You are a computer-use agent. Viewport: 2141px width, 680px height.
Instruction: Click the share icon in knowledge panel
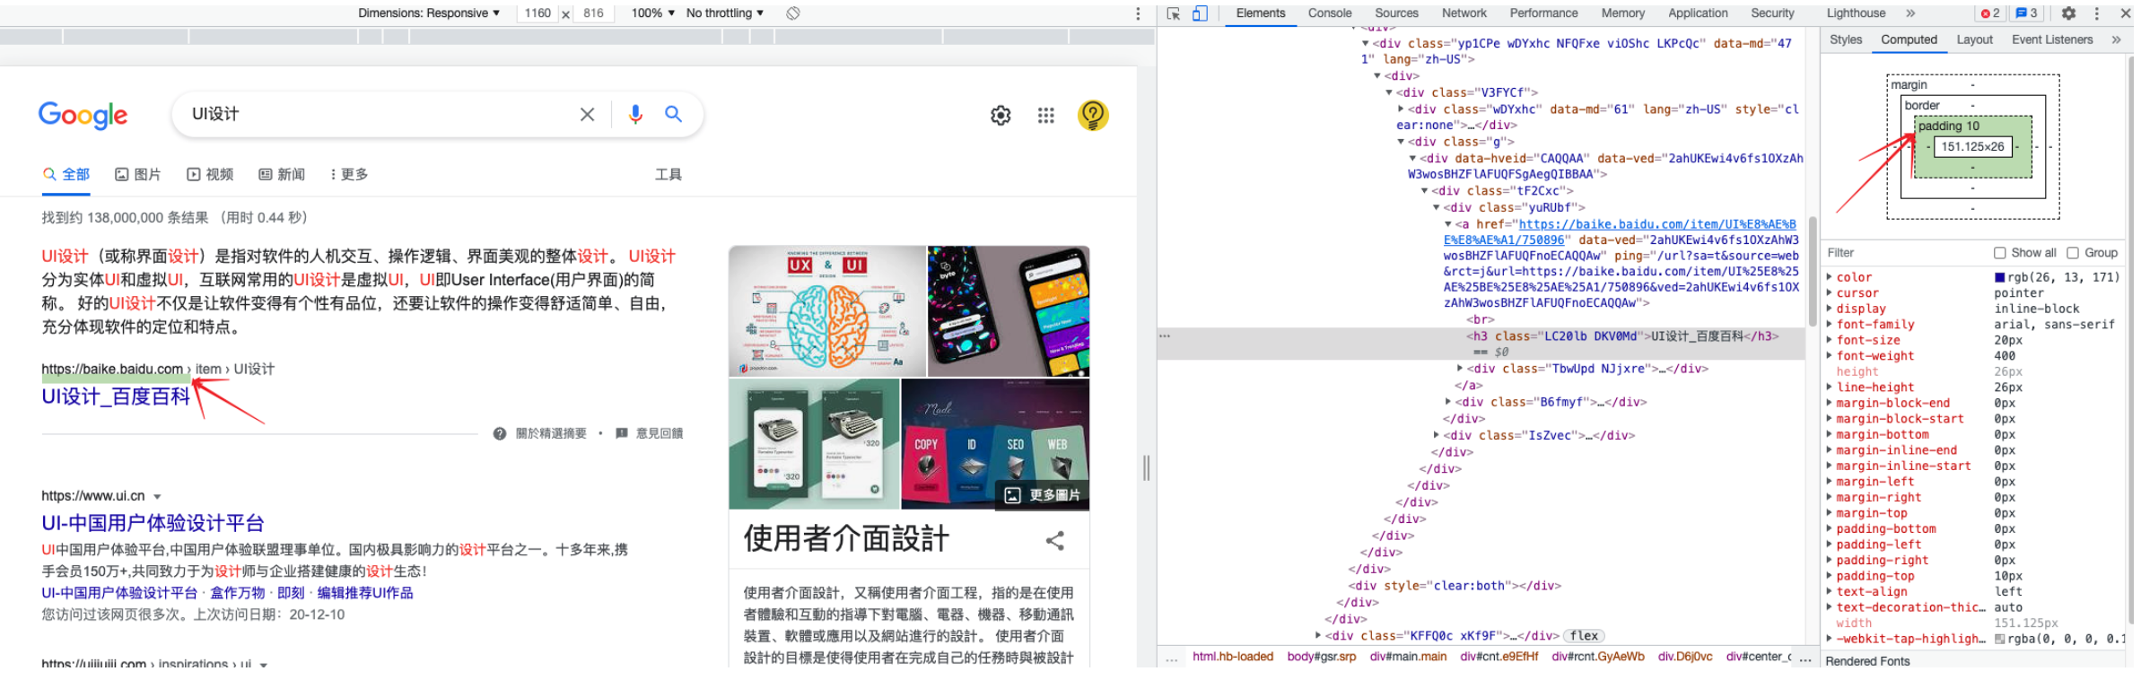coord(1055,540)
